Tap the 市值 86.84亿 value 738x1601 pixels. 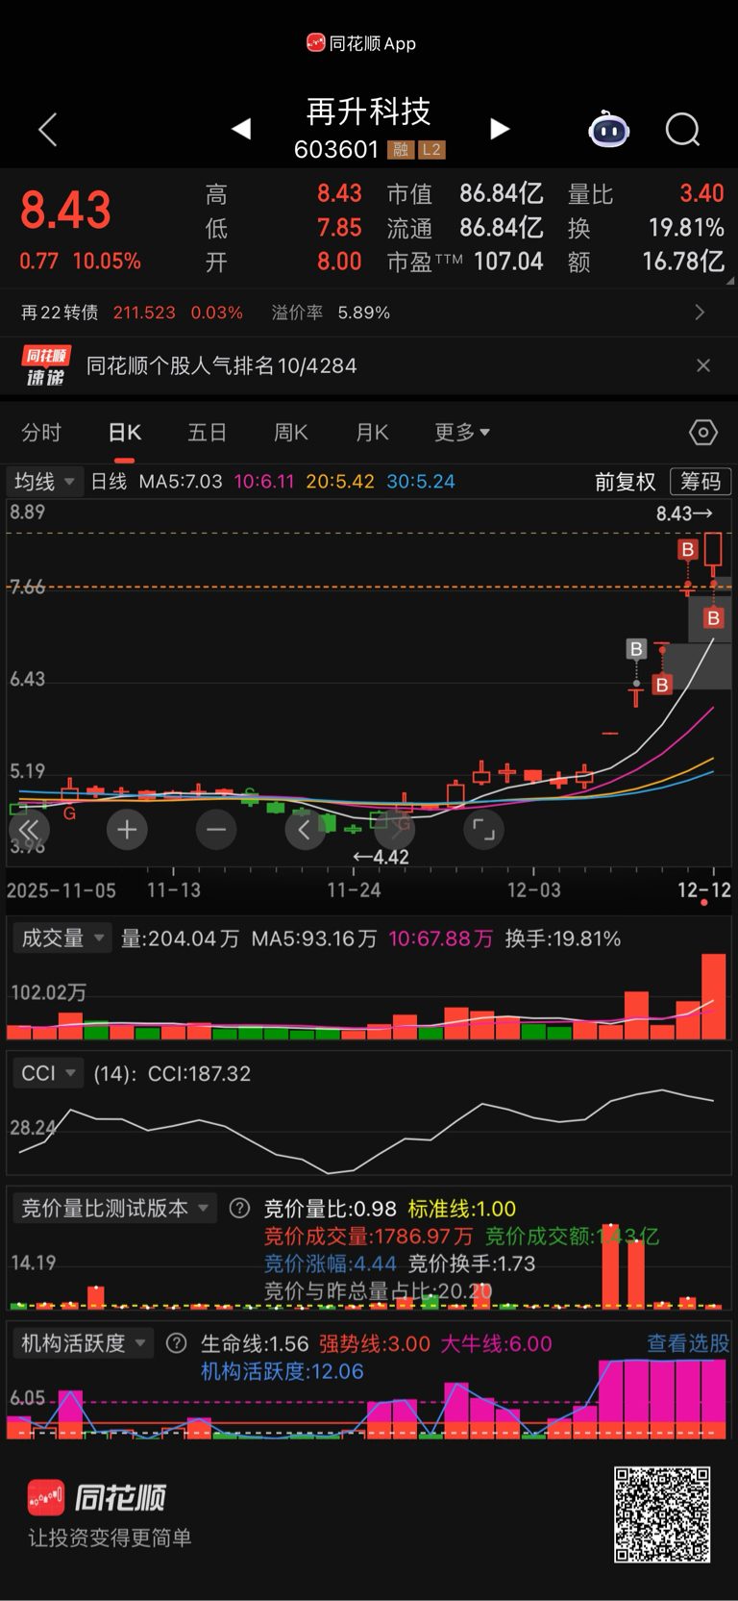point(501,194)
